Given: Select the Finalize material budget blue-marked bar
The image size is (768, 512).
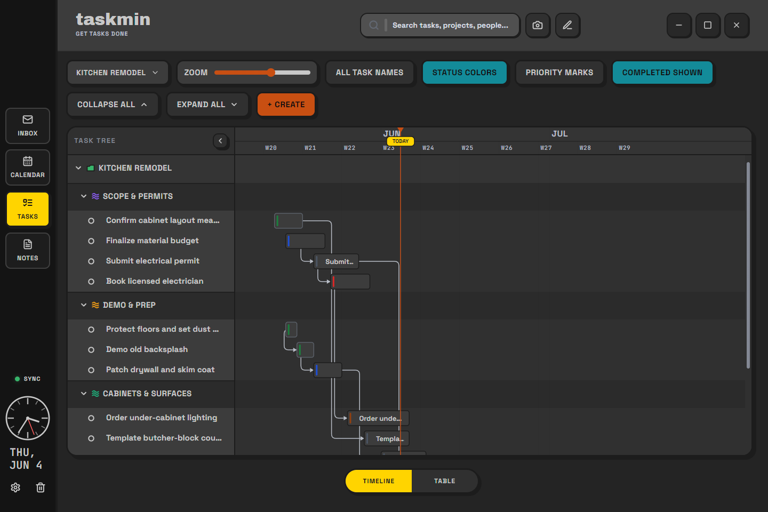Looking at the screenshot, I should (306, 241).
